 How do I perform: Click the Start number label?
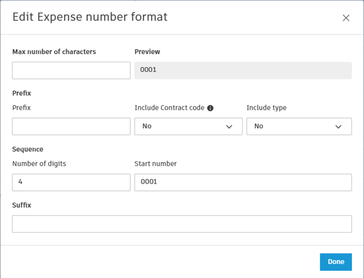click(x=155, y=164)
